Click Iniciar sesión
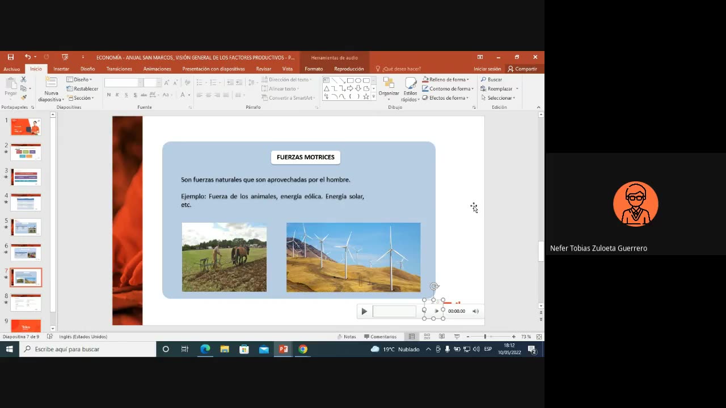The width and height of the screenshot is (726, 408). coord(487,69)
